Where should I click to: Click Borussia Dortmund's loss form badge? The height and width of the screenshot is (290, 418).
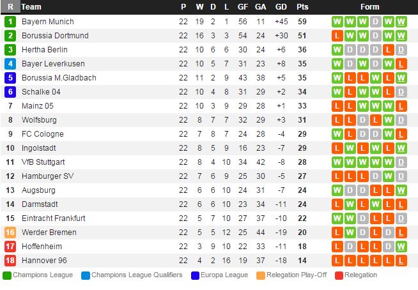[337, 36]
